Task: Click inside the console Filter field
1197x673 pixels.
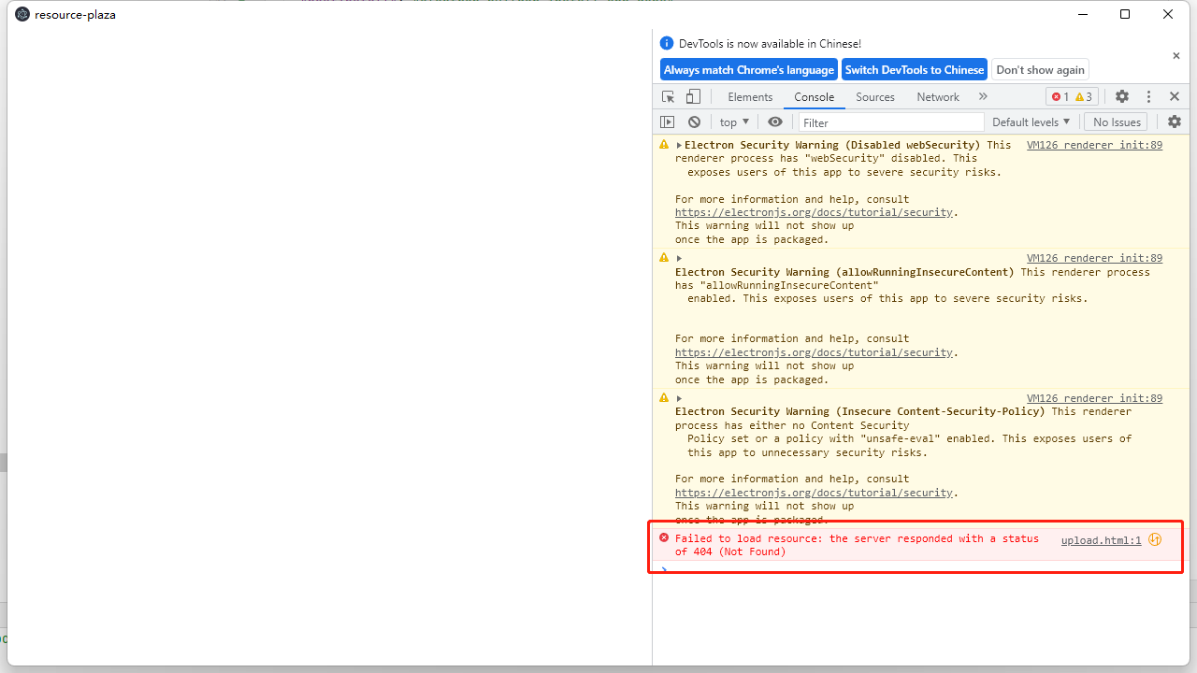Action: [888, 122]
